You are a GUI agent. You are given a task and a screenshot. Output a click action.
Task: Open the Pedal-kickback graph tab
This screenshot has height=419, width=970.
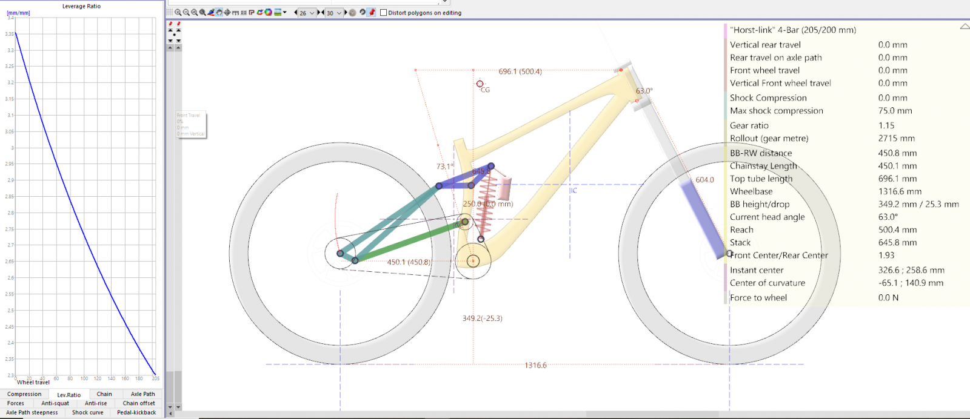point(136,412)
